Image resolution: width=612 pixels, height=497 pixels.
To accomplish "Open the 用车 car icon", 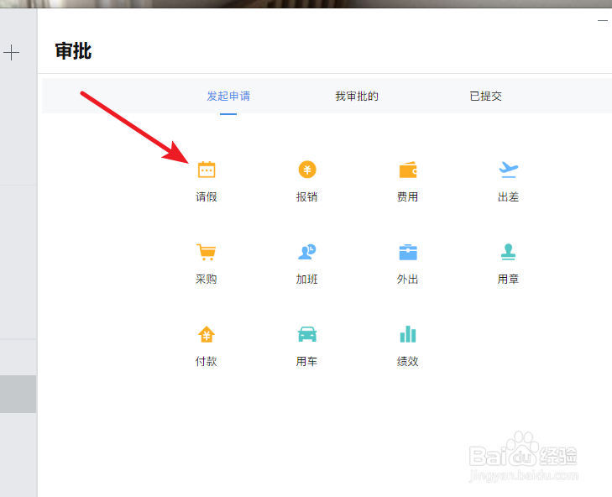I will [x=307, y=334].
